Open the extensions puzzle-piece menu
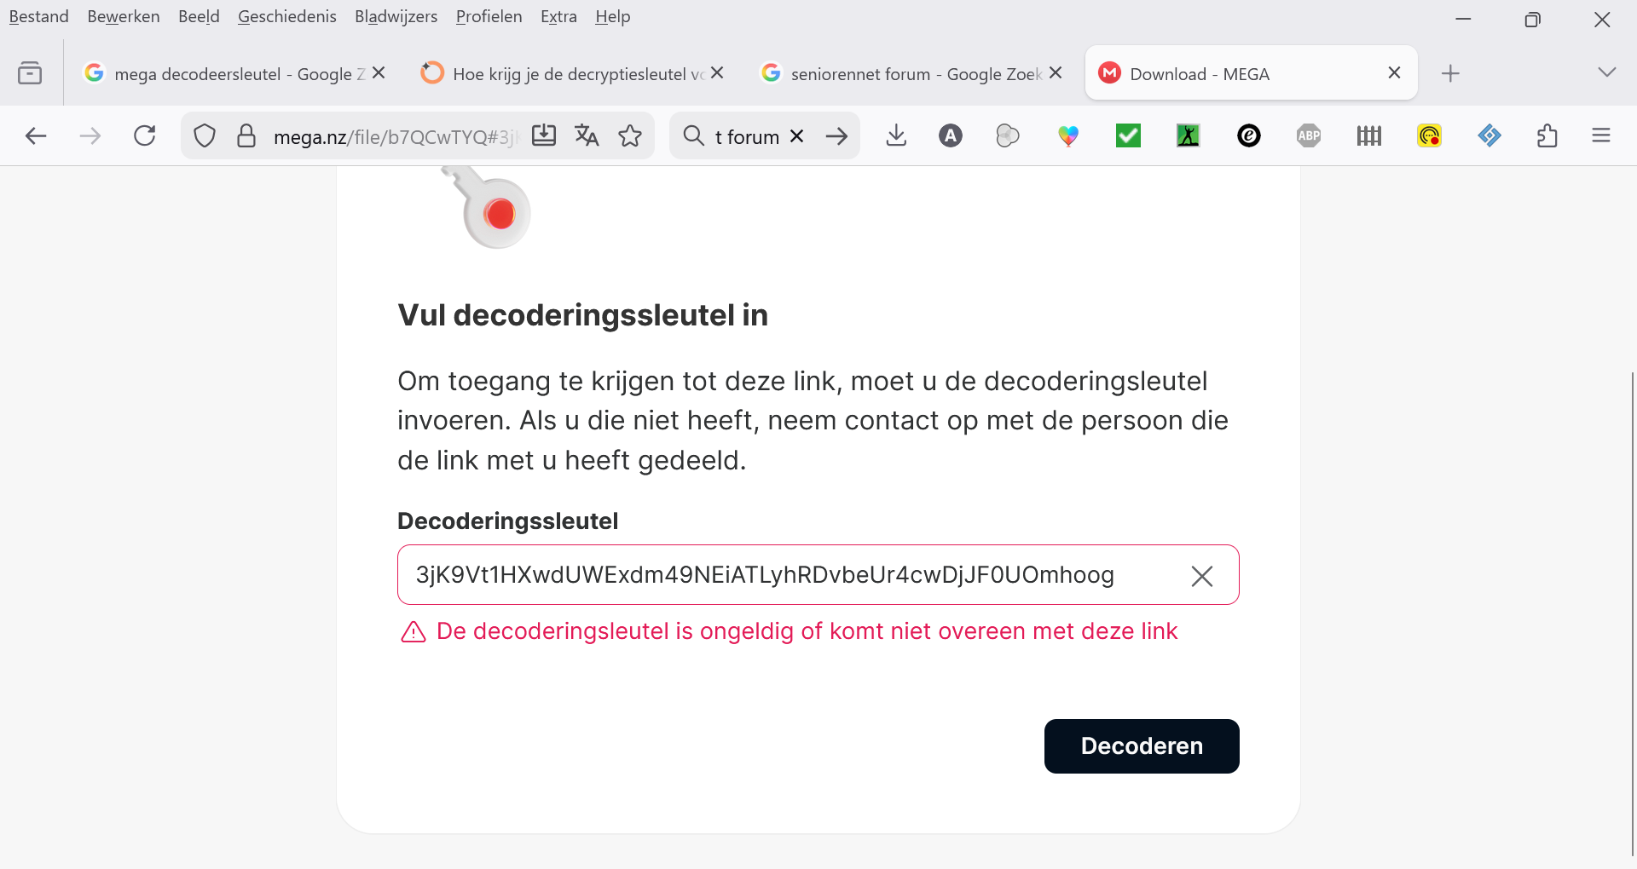 pyautogui.click(x=1548, y=135)
